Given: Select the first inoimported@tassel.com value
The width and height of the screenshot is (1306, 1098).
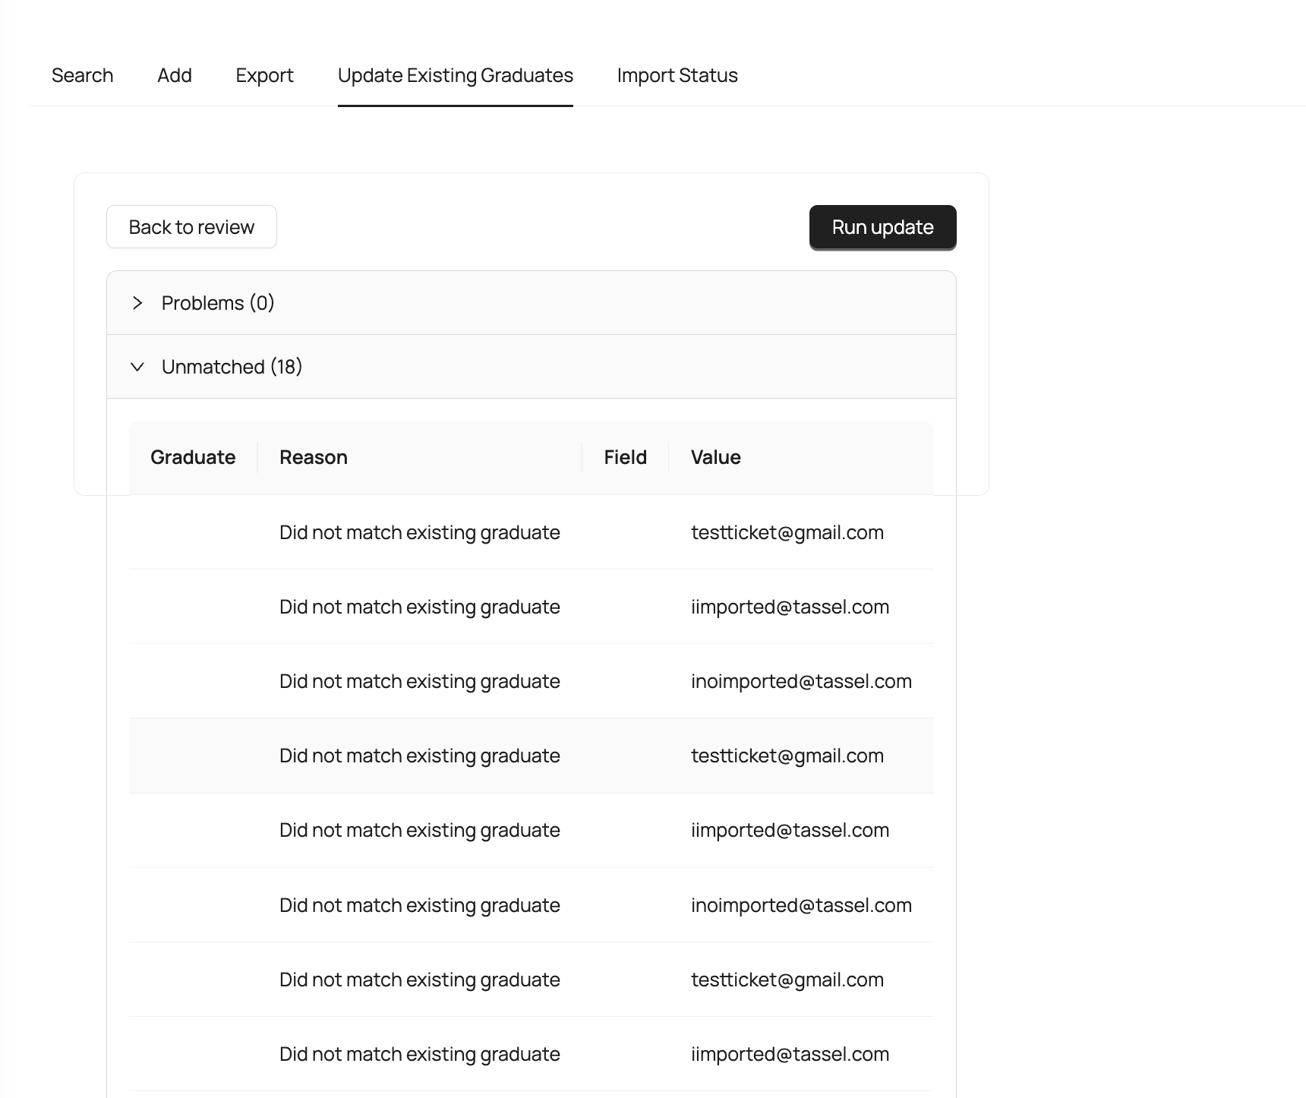Looking at the screenshot, I should pos(800,681).
